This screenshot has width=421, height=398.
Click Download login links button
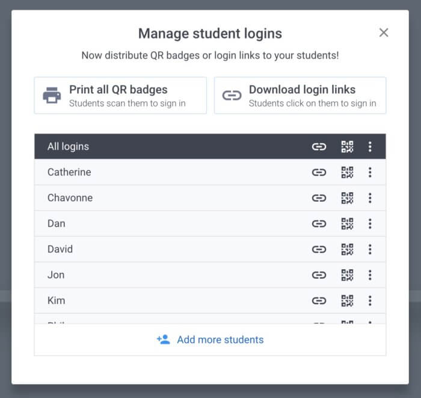tap(300, 95)
